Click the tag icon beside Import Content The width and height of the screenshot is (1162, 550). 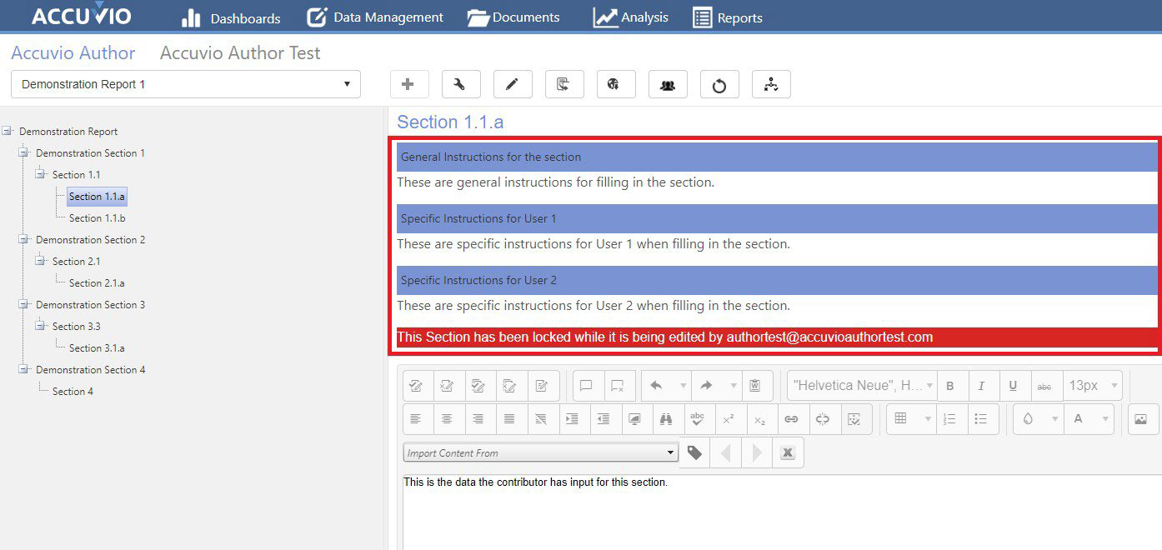click(695, 452)
